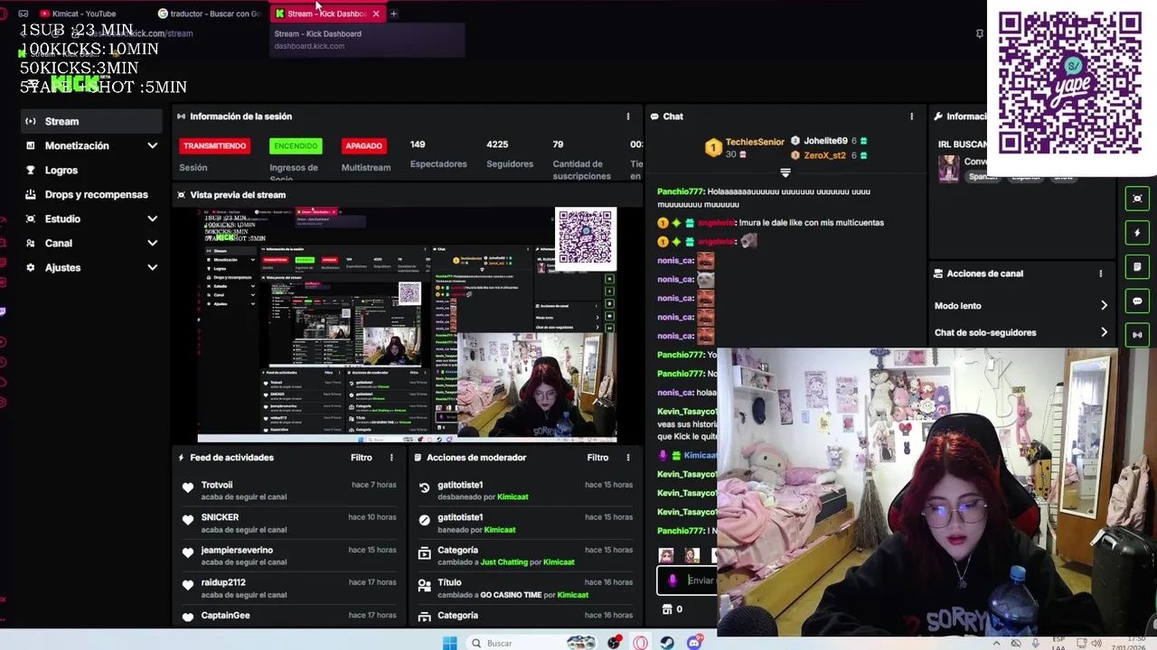Click the 4225 Seguidores statistic
This screenshot has width=1157, height=650.
pos(510,153)
